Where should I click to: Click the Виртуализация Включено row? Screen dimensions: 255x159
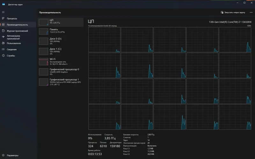click(140, 146)
